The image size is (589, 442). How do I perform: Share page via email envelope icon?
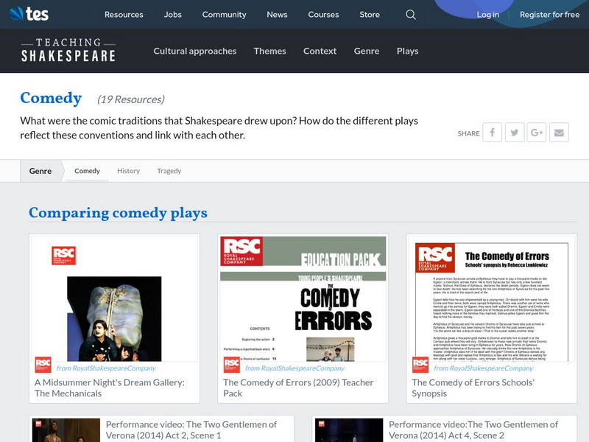(559, 133)
